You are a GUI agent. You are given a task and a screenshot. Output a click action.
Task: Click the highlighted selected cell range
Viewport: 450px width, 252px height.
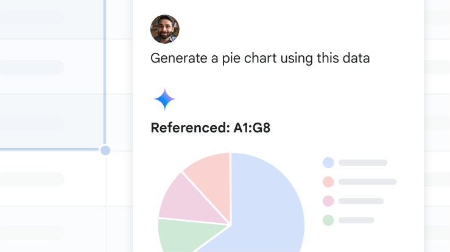coord(52,74)
